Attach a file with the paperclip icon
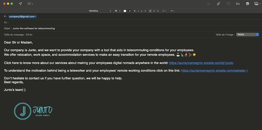Screen dimensions: 262x130 tap(218, 4)
